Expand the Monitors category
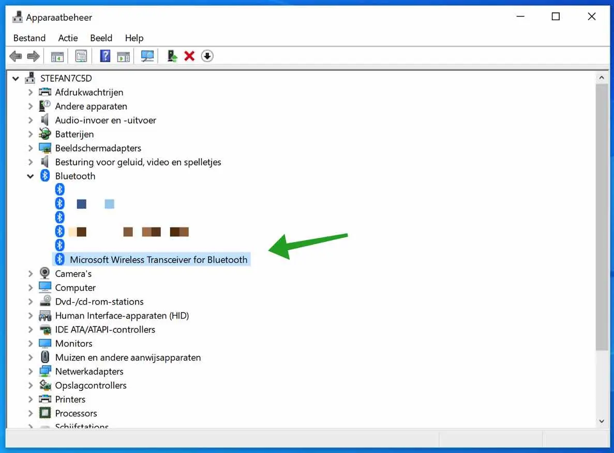 click(31, 343)
